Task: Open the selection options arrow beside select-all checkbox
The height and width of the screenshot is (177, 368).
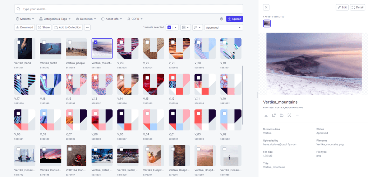Action: (x=175, y=27)
